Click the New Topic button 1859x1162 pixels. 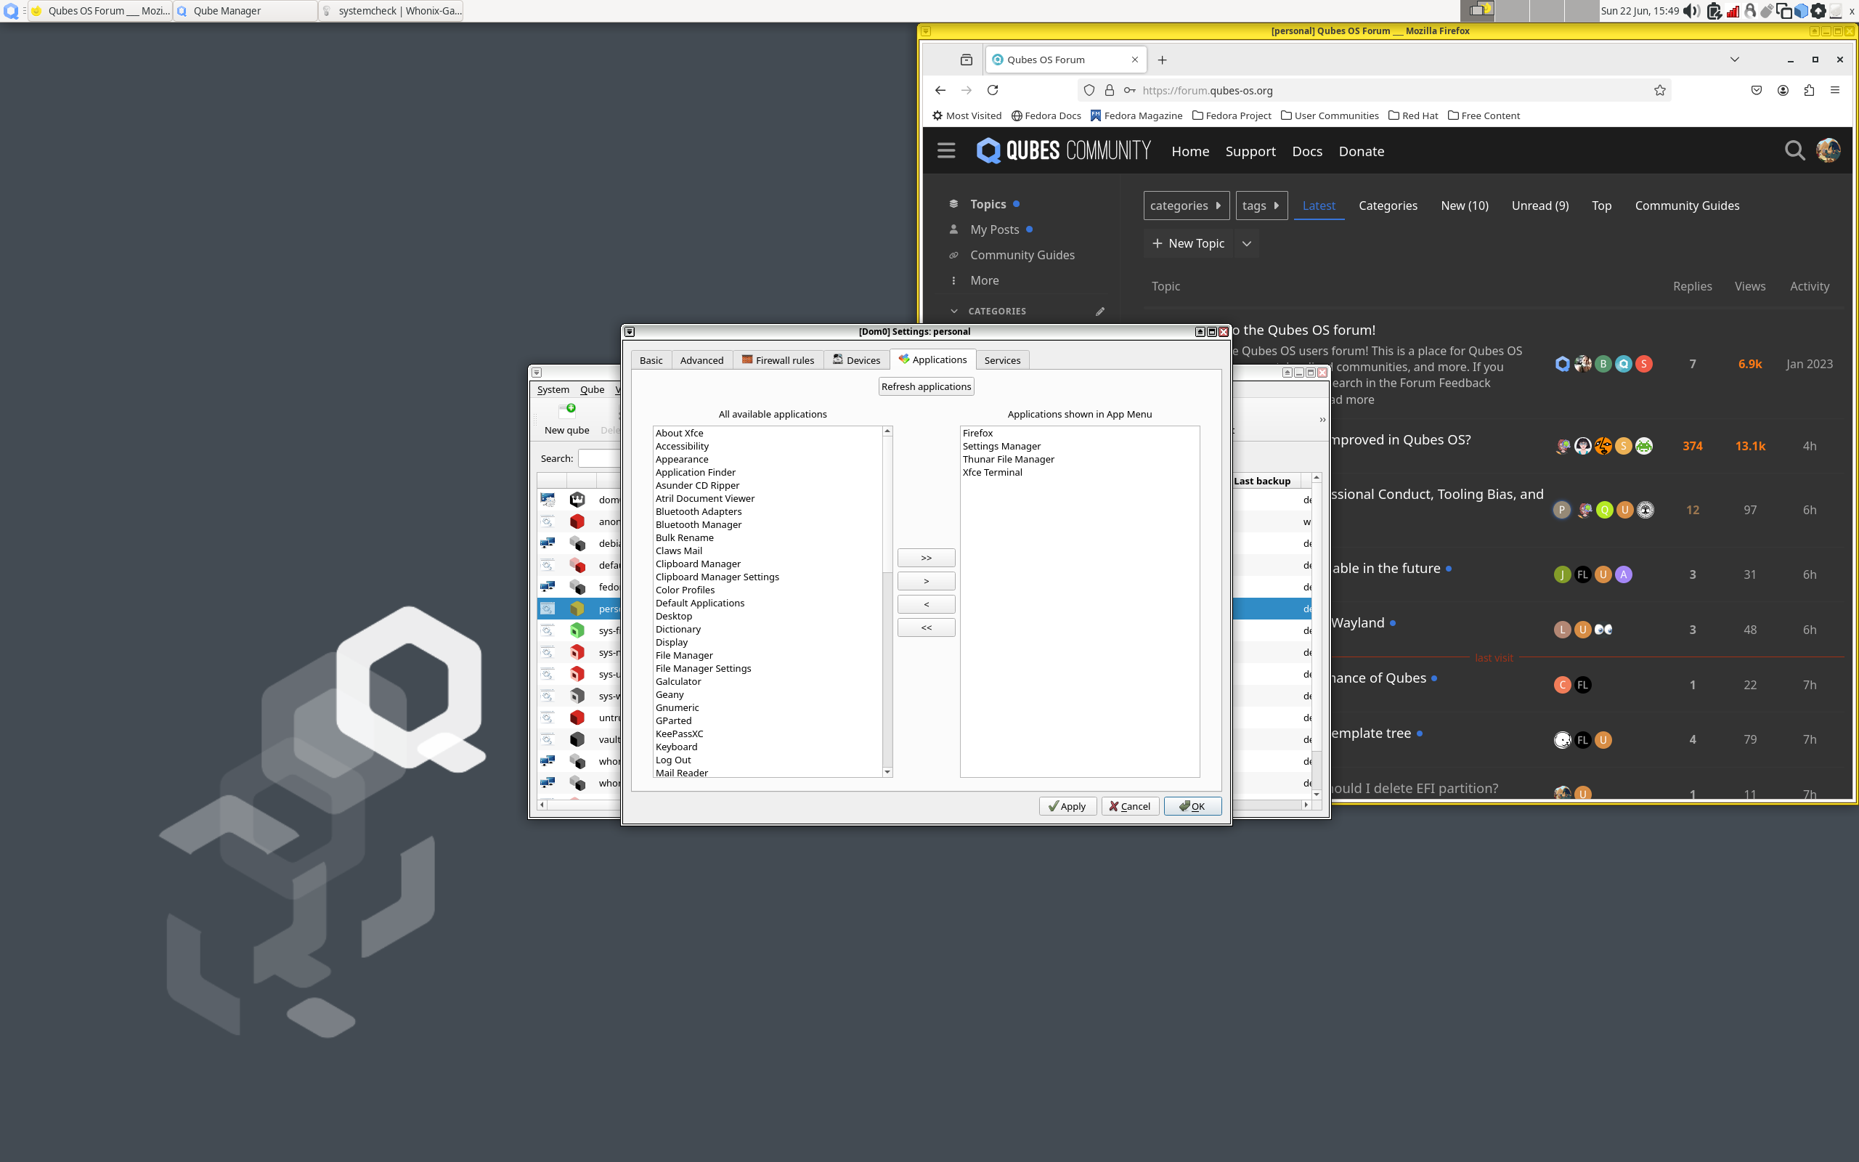click(x=1188, y=243)
